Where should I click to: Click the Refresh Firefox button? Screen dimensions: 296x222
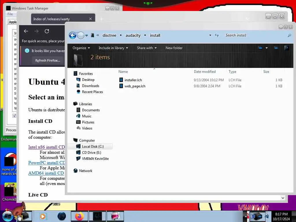(x=48, y=60)
